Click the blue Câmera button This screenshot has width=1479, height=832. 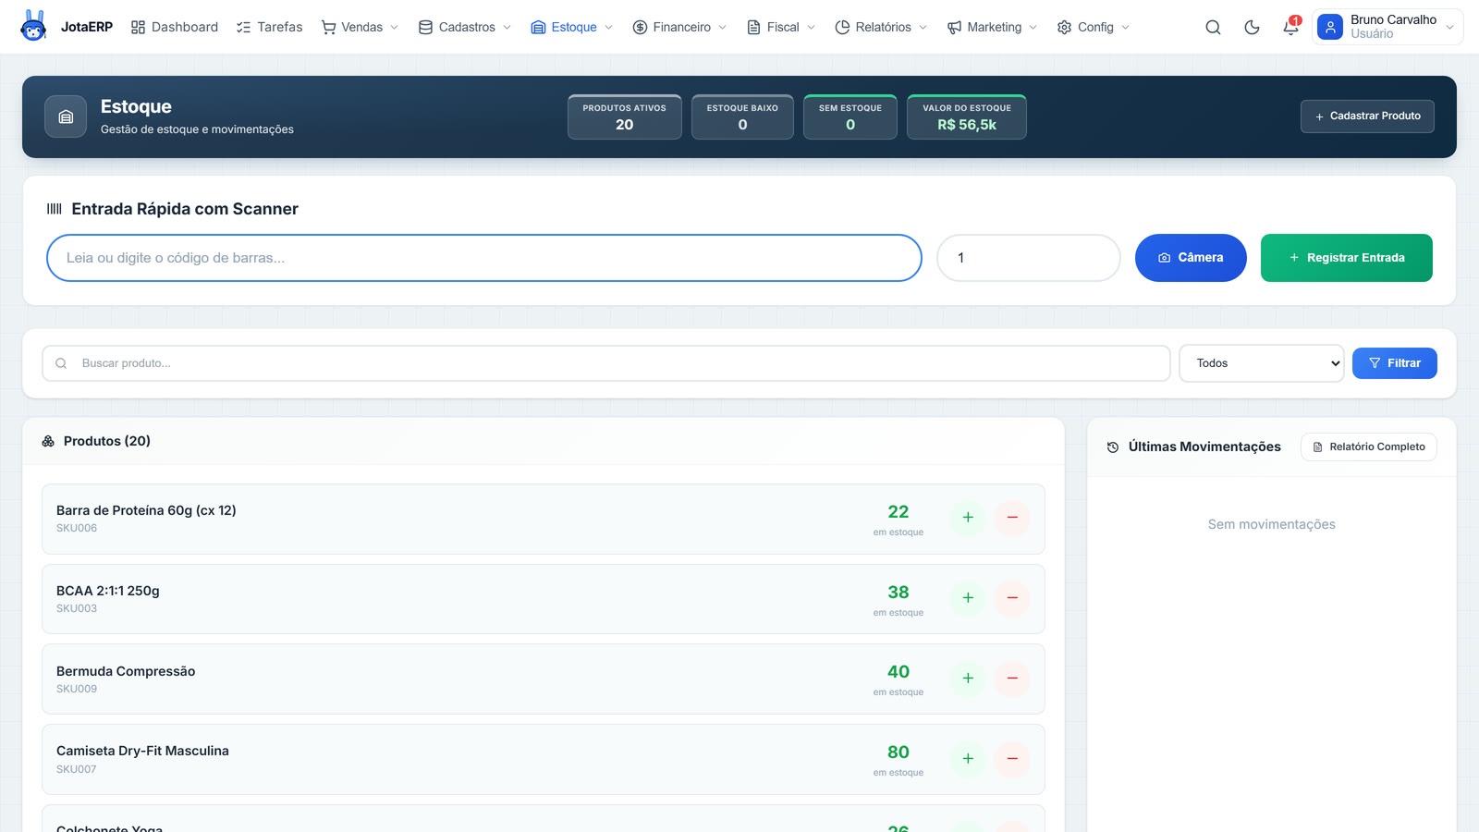1191,258
